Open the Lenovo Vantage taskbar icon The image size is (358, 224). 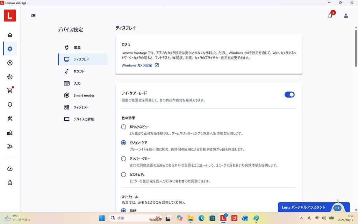point(223,218)
